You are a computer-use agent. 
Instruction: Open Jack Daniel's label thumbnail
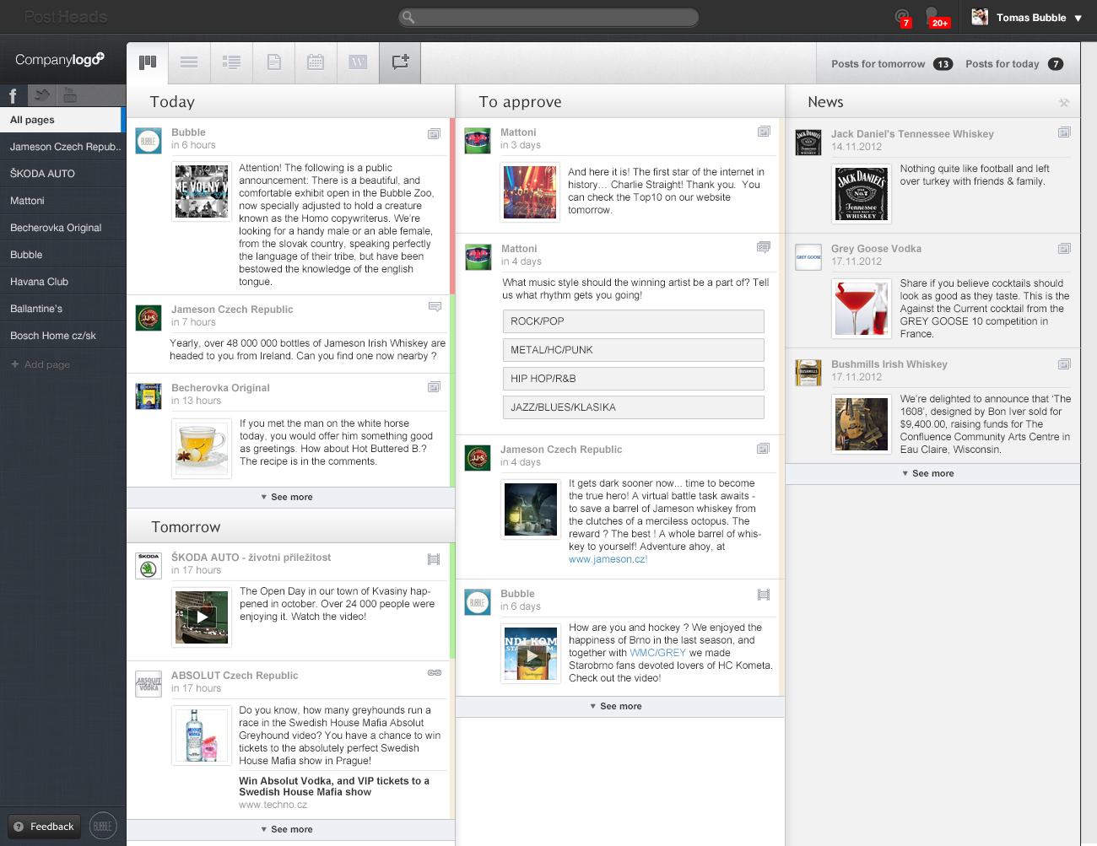pyautogui.click(x=862, y=194)
